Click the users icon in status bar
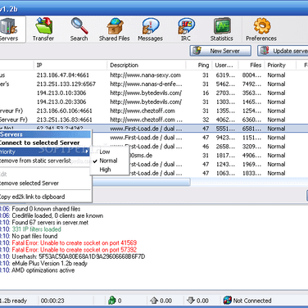308x308 pixels. [x=112, y=301]
